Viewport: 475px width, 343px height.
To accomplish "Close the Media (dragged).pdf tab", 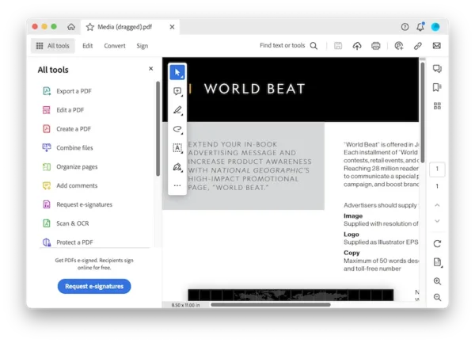I will 172,27.
